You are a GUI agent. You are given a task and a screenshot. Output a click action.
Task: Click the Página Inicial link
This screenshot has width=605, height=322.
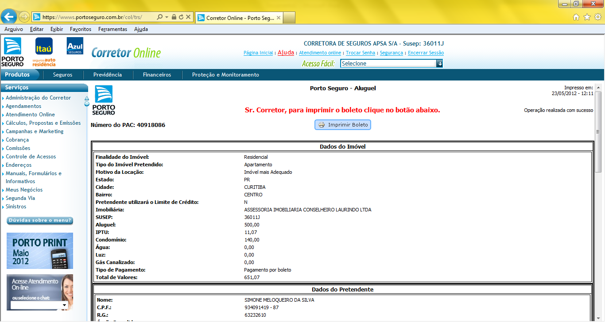(258, 53)
